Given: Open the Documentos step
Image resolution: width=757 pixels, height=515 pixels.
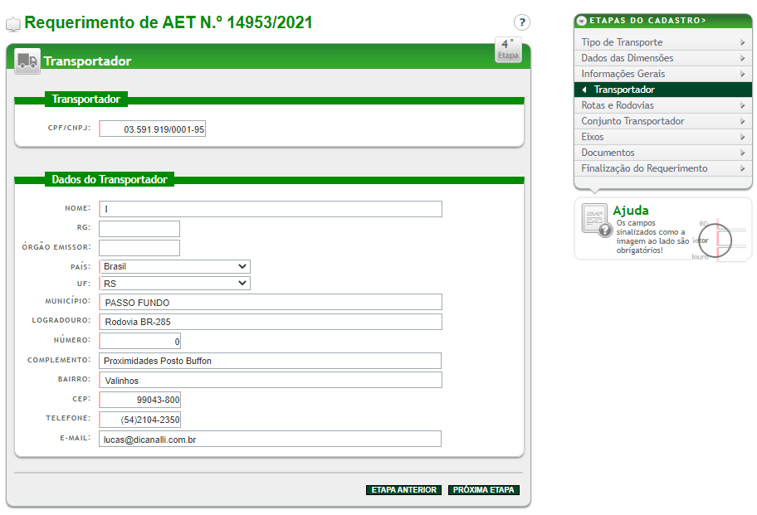Looking at the screenshot, I should pyautogui.click(x=608, y=153).
